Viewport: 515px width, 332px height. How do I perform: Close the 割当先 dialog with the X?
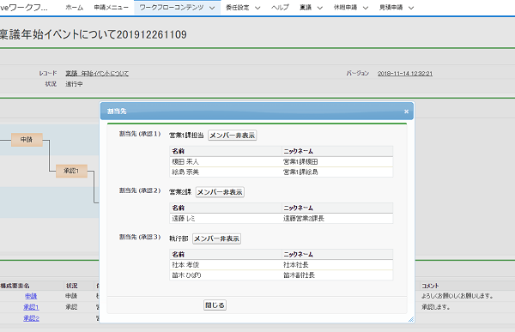(406, 112)
